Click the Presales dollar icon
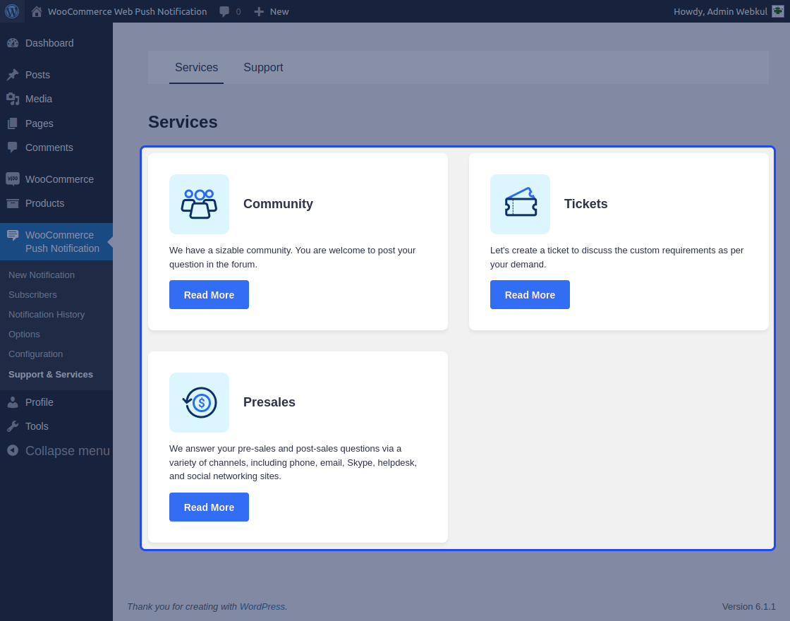This screenshot has width=790, height=621. pyautogui.click(x=199, y=402)
